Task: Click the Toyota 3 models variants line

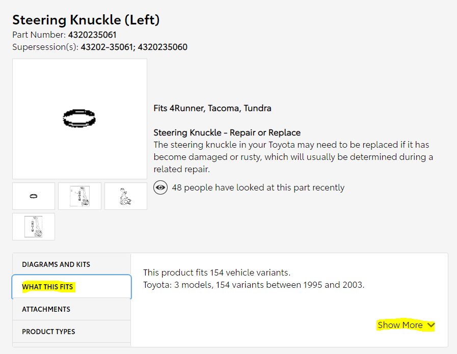Action: tap(254, 285)
